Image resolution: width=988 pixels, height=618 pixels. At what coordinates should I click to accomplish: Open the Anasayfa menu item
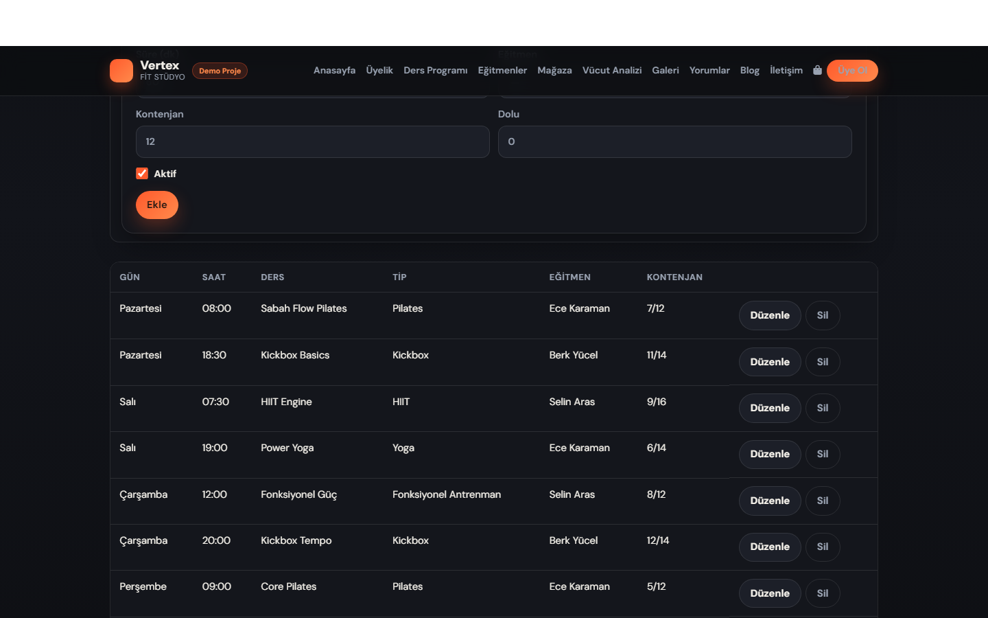(334, 70)
